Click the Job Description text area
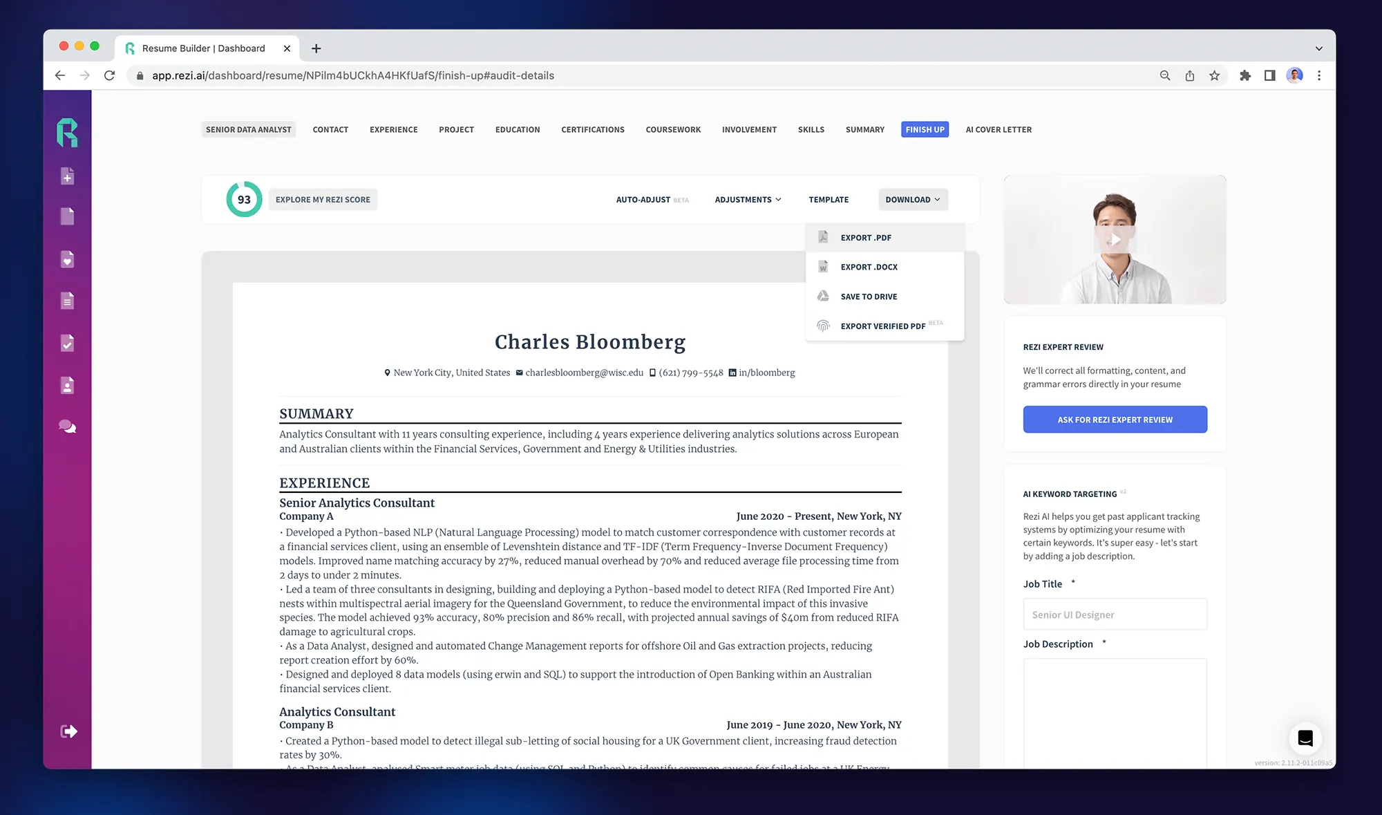The image size is (1382, 815). pos(1115,713)
